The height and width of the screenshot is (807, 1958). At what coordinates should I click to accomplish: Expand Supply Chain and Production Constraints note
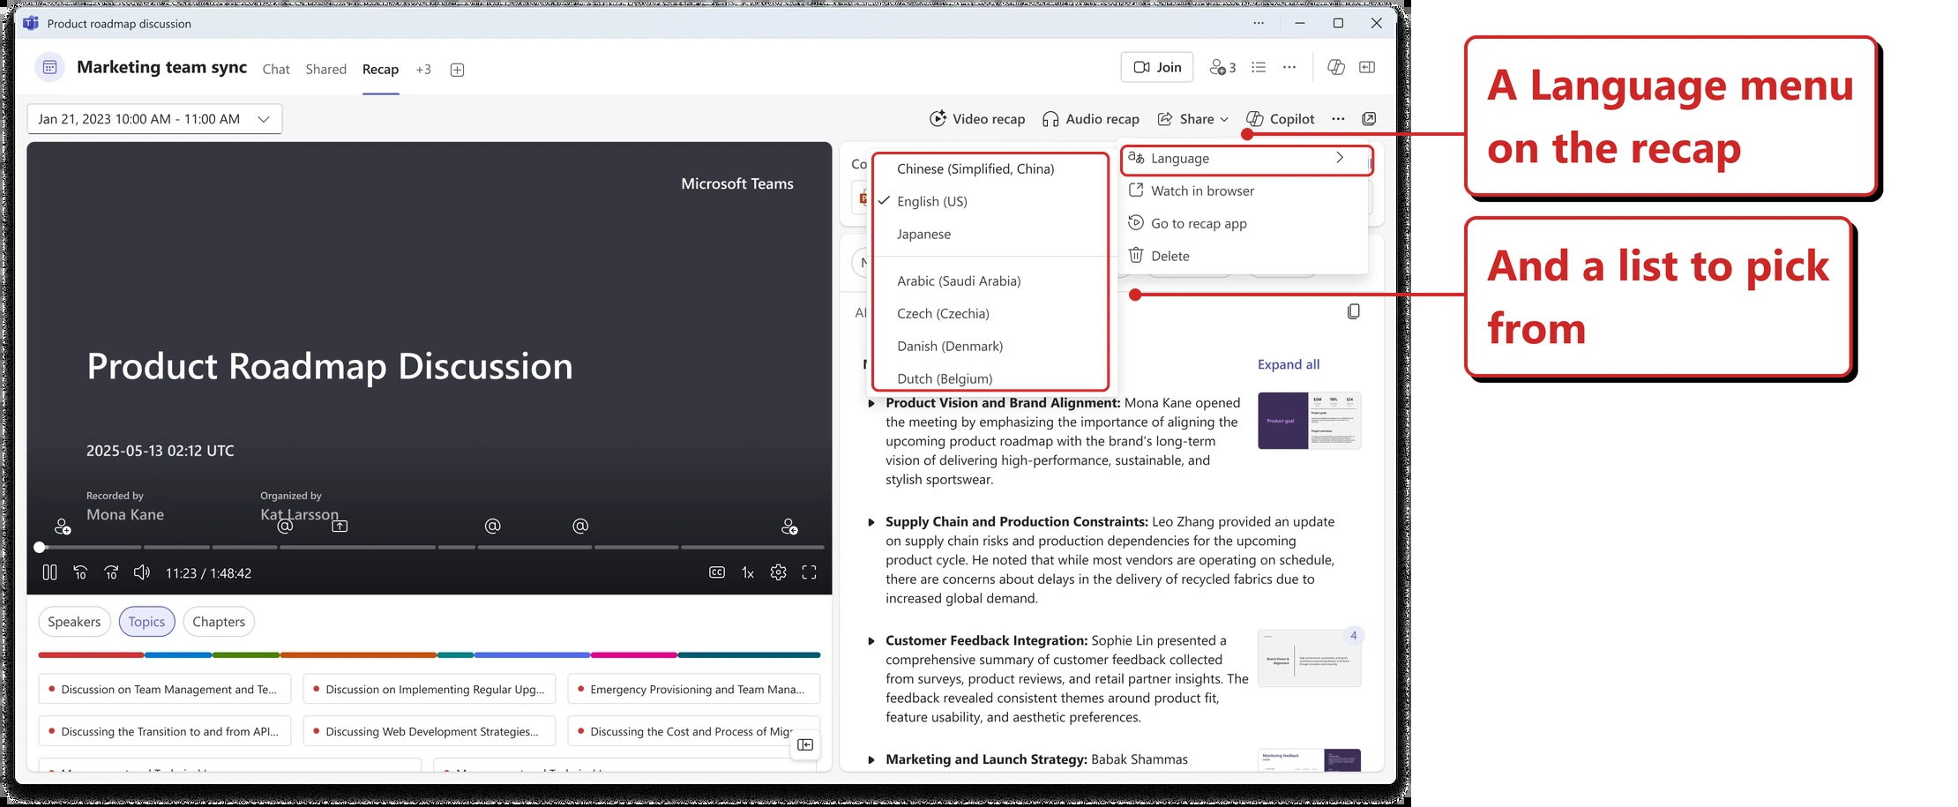coord(871,523)
